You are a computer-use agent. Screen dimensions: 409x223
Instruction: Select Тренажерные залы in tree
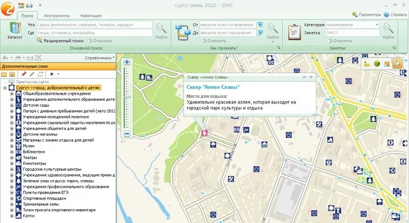point(41,204)
